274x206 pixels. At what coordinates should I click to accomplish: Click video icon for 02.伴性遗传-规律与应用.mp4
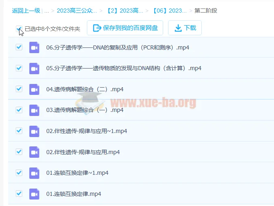pyautogui.click(x=34, y=152)
